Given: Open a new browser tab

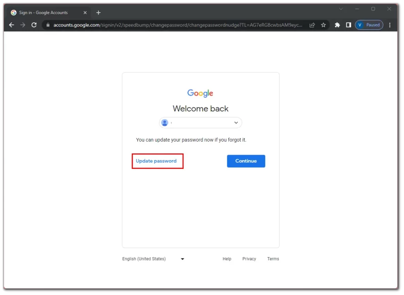Looking at the screenshot, I should [98, 13].
